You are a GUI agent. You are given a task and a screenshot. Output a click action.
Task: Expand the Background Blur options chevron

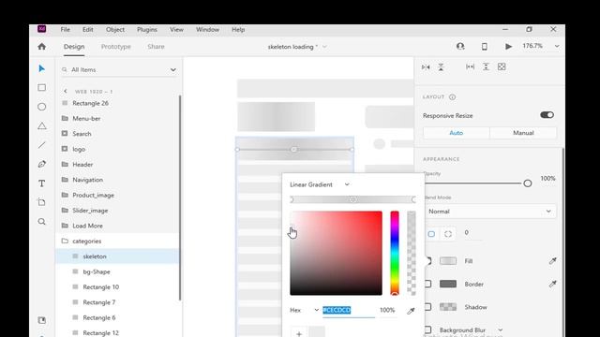pyautogui.click(x=500, y=330)
